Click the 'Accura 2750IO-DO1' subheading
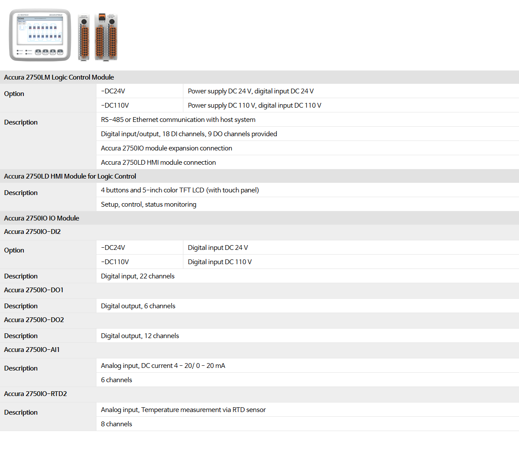Image resolution: width=519 pixels, height=476 pixels. click(x=34, y=290)
